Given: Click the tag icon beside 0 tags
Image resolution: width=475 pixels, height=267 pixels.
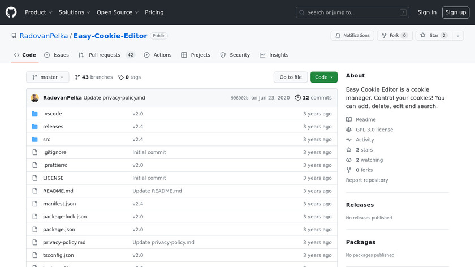Looking at the screenshot, I should tap(121, 77).
